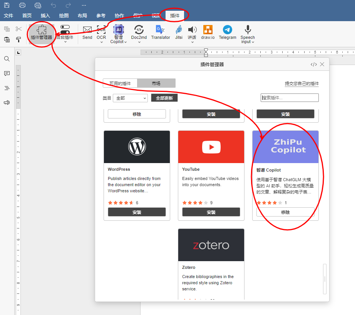Open the Comments panel in left sidebar
This screenshot has width=355, height=315.
[7, 73]
